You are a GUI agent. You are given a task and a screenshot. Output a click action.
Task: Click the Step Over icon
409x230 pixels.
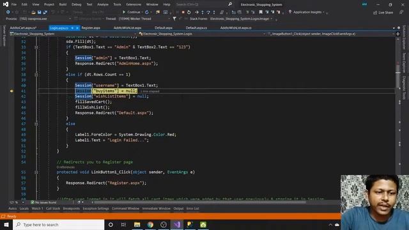pos(208,12)
